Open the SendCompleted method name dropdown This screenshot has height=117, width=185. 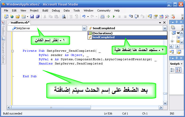164,28
